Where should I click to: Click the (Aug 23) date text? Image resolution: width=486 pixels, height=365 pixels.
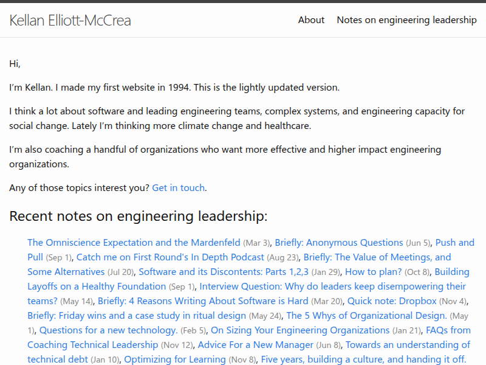point(282,257)
